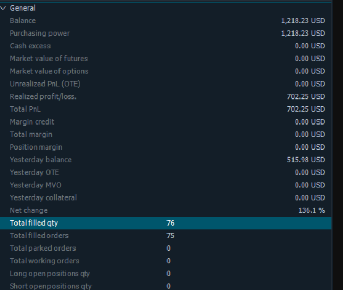The height and width of the screenshot is (290, 343).
Task: Click Total margin 0.00 USD value
Action: point(310,135)
